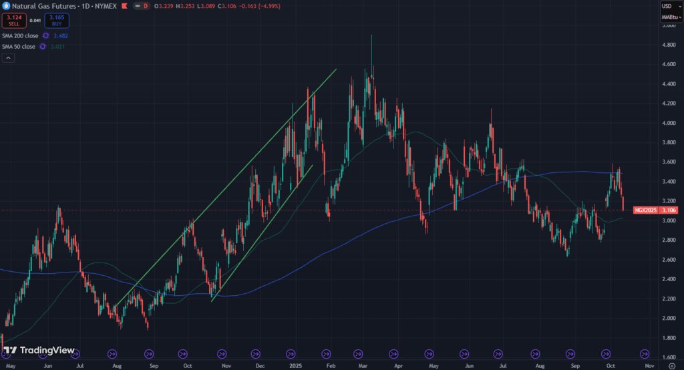This screenshot has width=684, height=370.
Task: Click the red NGX2025 3.106 price label
Action: pyautogui.click(x=646, y=210)
